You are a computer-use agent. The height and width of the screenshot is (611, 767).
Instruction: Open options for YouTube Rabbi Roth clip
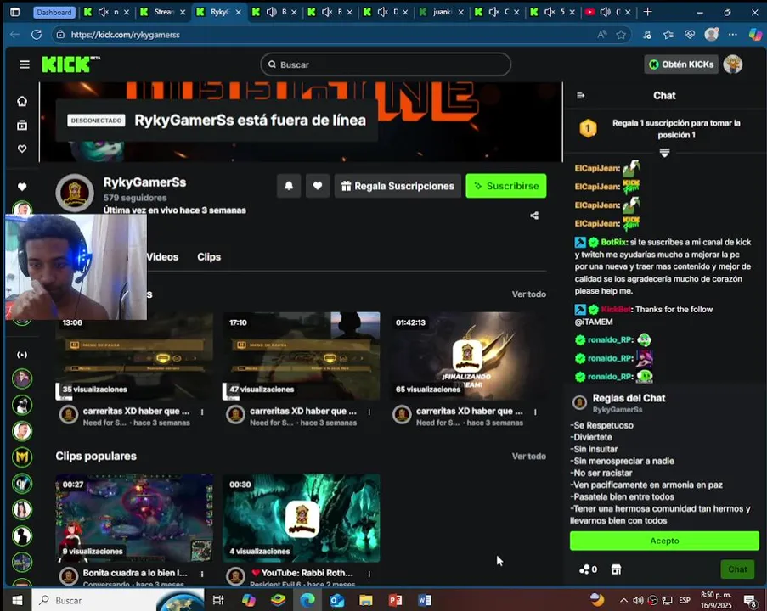(x=369, y=574)
